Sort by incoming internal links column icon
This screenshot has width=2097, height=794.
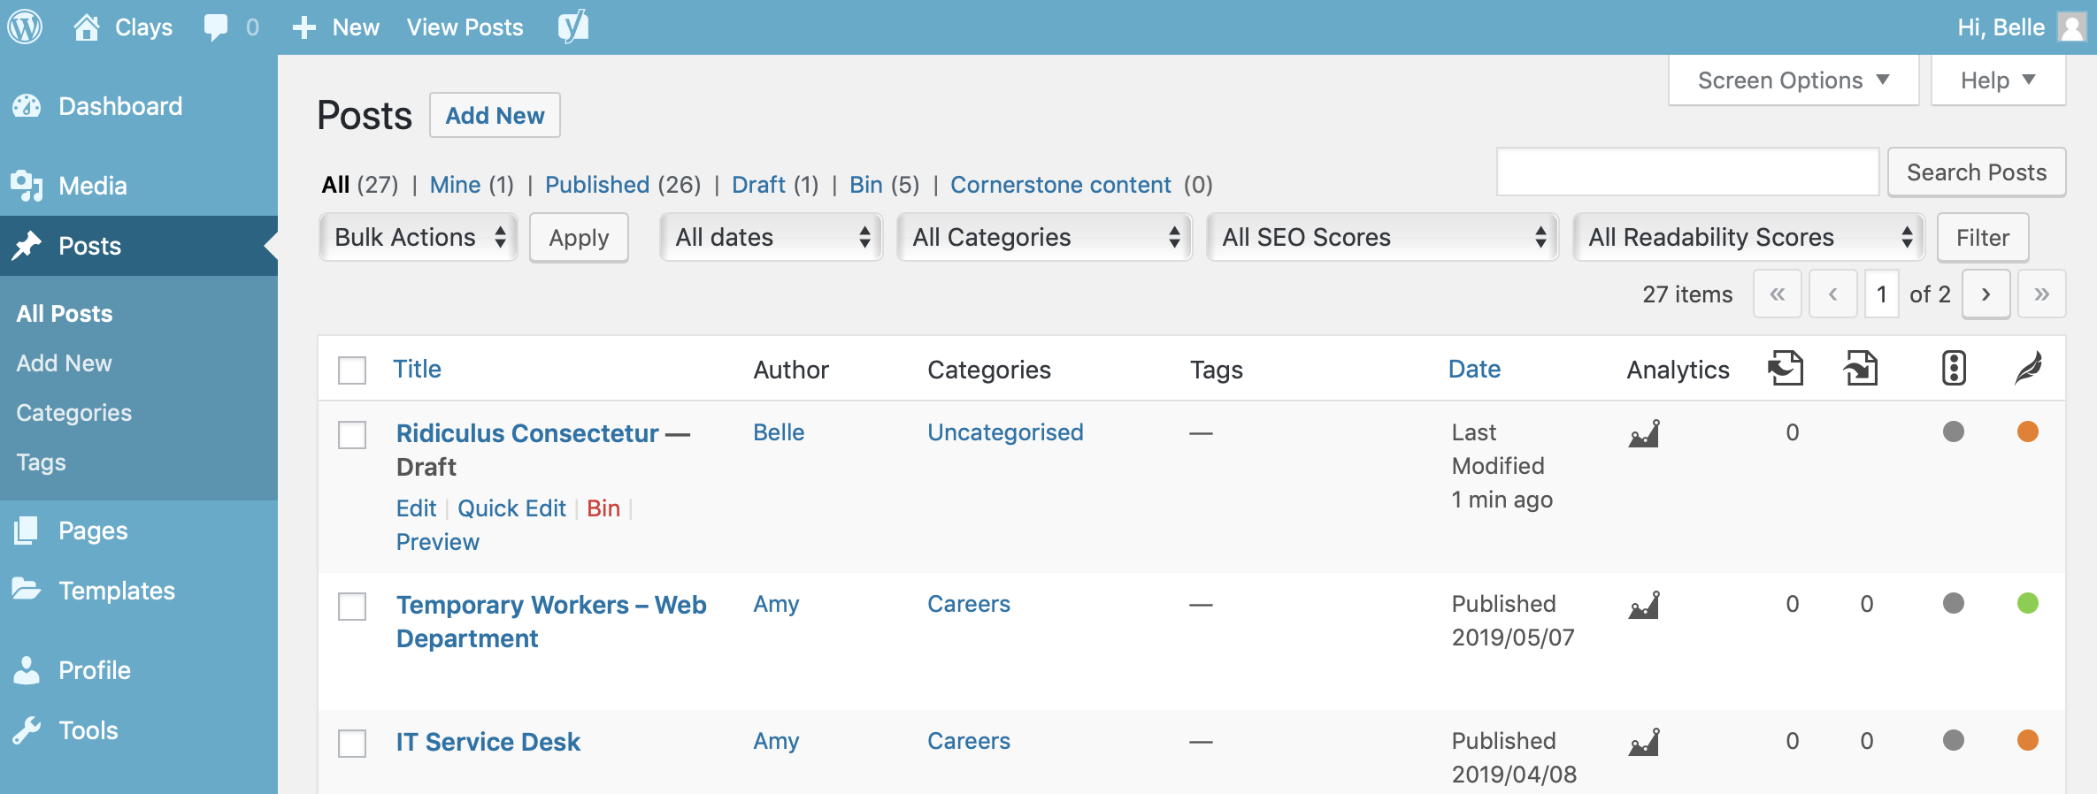(1861, 369)
